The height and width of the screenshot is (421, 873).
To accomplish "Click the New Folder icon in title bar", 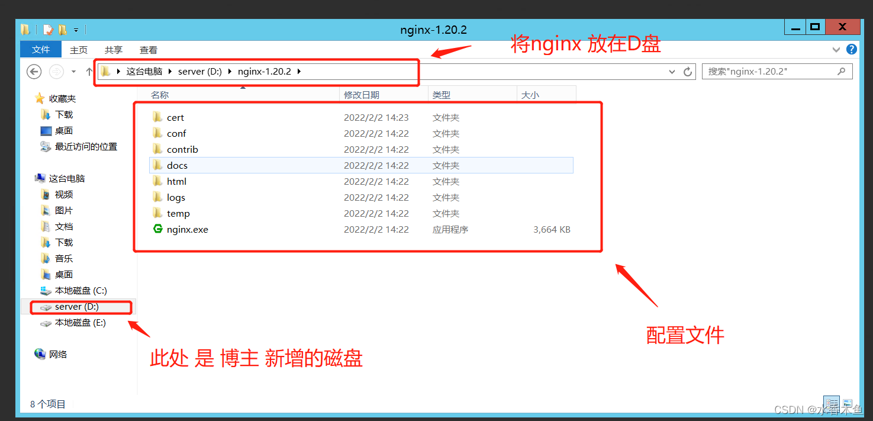I will [62, 30].
